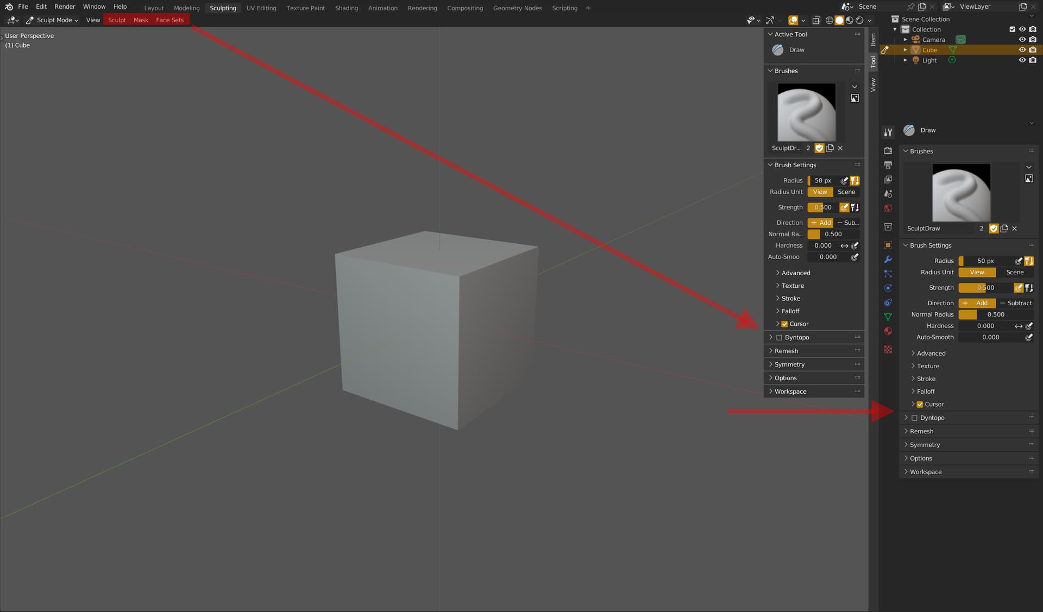Select the Output Properties printer icon
This screenshot has height=612, width=1043.
point(888,166)
